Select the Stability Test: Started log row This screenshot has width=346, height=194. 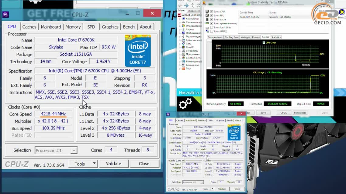(x=283, y=17)
